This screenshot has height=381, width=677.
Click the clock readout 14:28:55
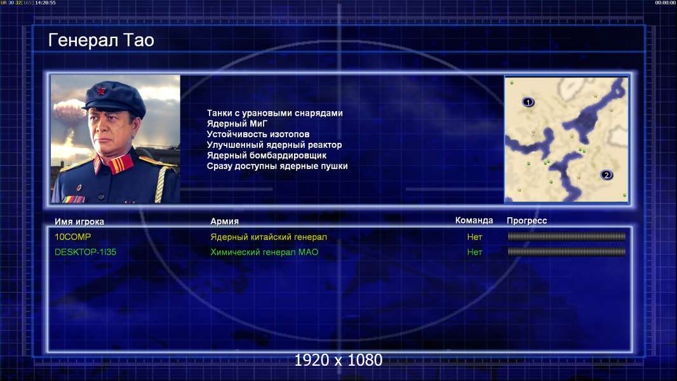(45, 3)
